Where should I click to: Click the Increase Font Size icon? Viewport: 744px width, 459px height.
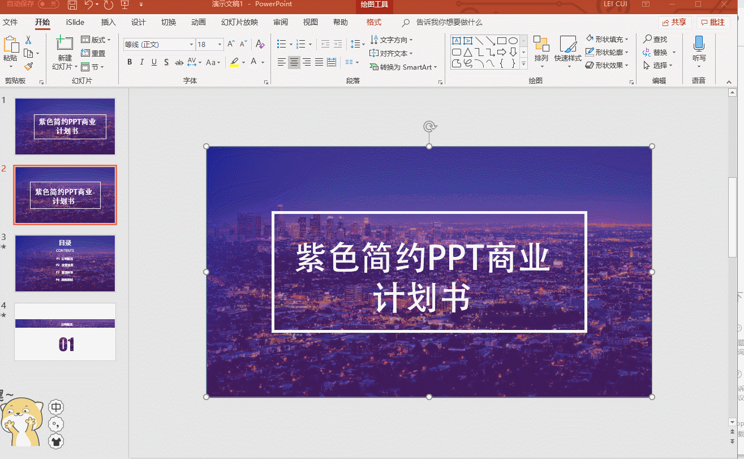point(231,44)
